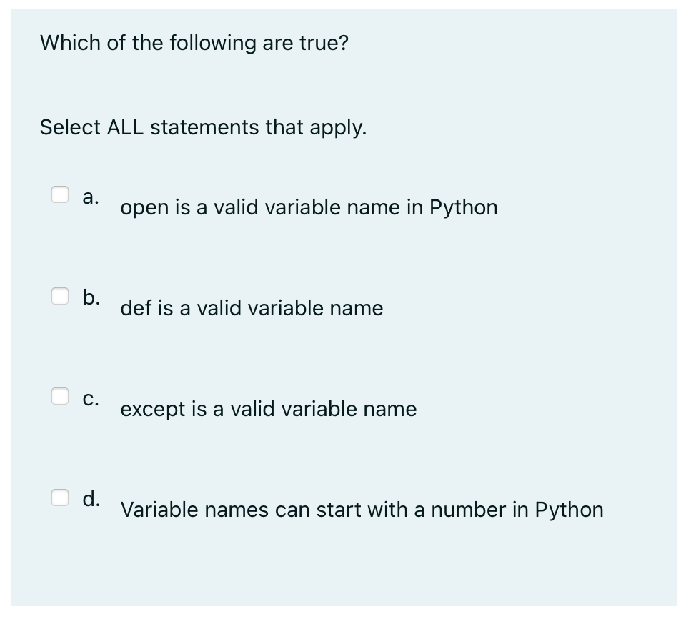Click the word 'Python' in option a
686x622 pixels.
(x=463, y=208)
